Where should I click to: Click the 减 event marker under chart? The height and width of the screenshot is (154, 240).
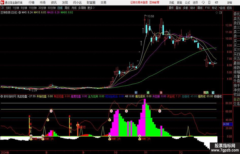pyautogui.click(x=148, y=92)
